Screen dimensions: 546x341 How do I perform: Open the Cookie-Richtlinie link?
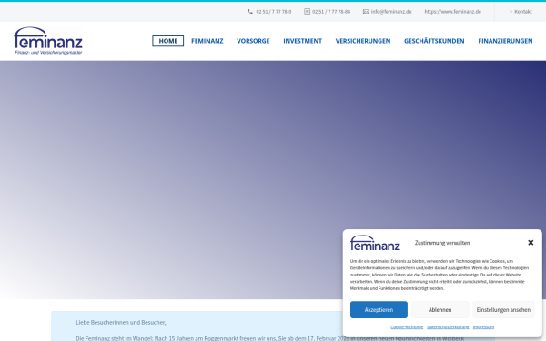pos(407,327)
